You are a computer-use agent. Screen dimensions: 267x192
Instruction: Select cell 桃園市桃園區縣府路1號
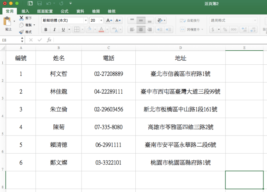(x=180, y=162)
